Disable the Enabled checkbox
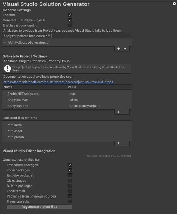The image size is (177, 214). pos(70,15)
